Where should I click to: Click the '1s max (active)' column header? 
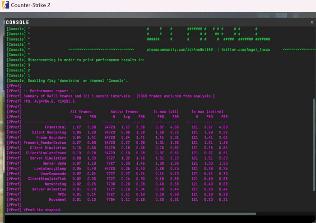pos(207,111)
